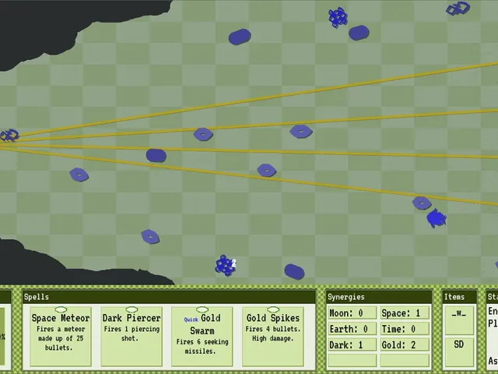Viewport: 498px width, 374px height.
Task: Click the oval marker atop Space Meteor
Action: pos(61,309)
